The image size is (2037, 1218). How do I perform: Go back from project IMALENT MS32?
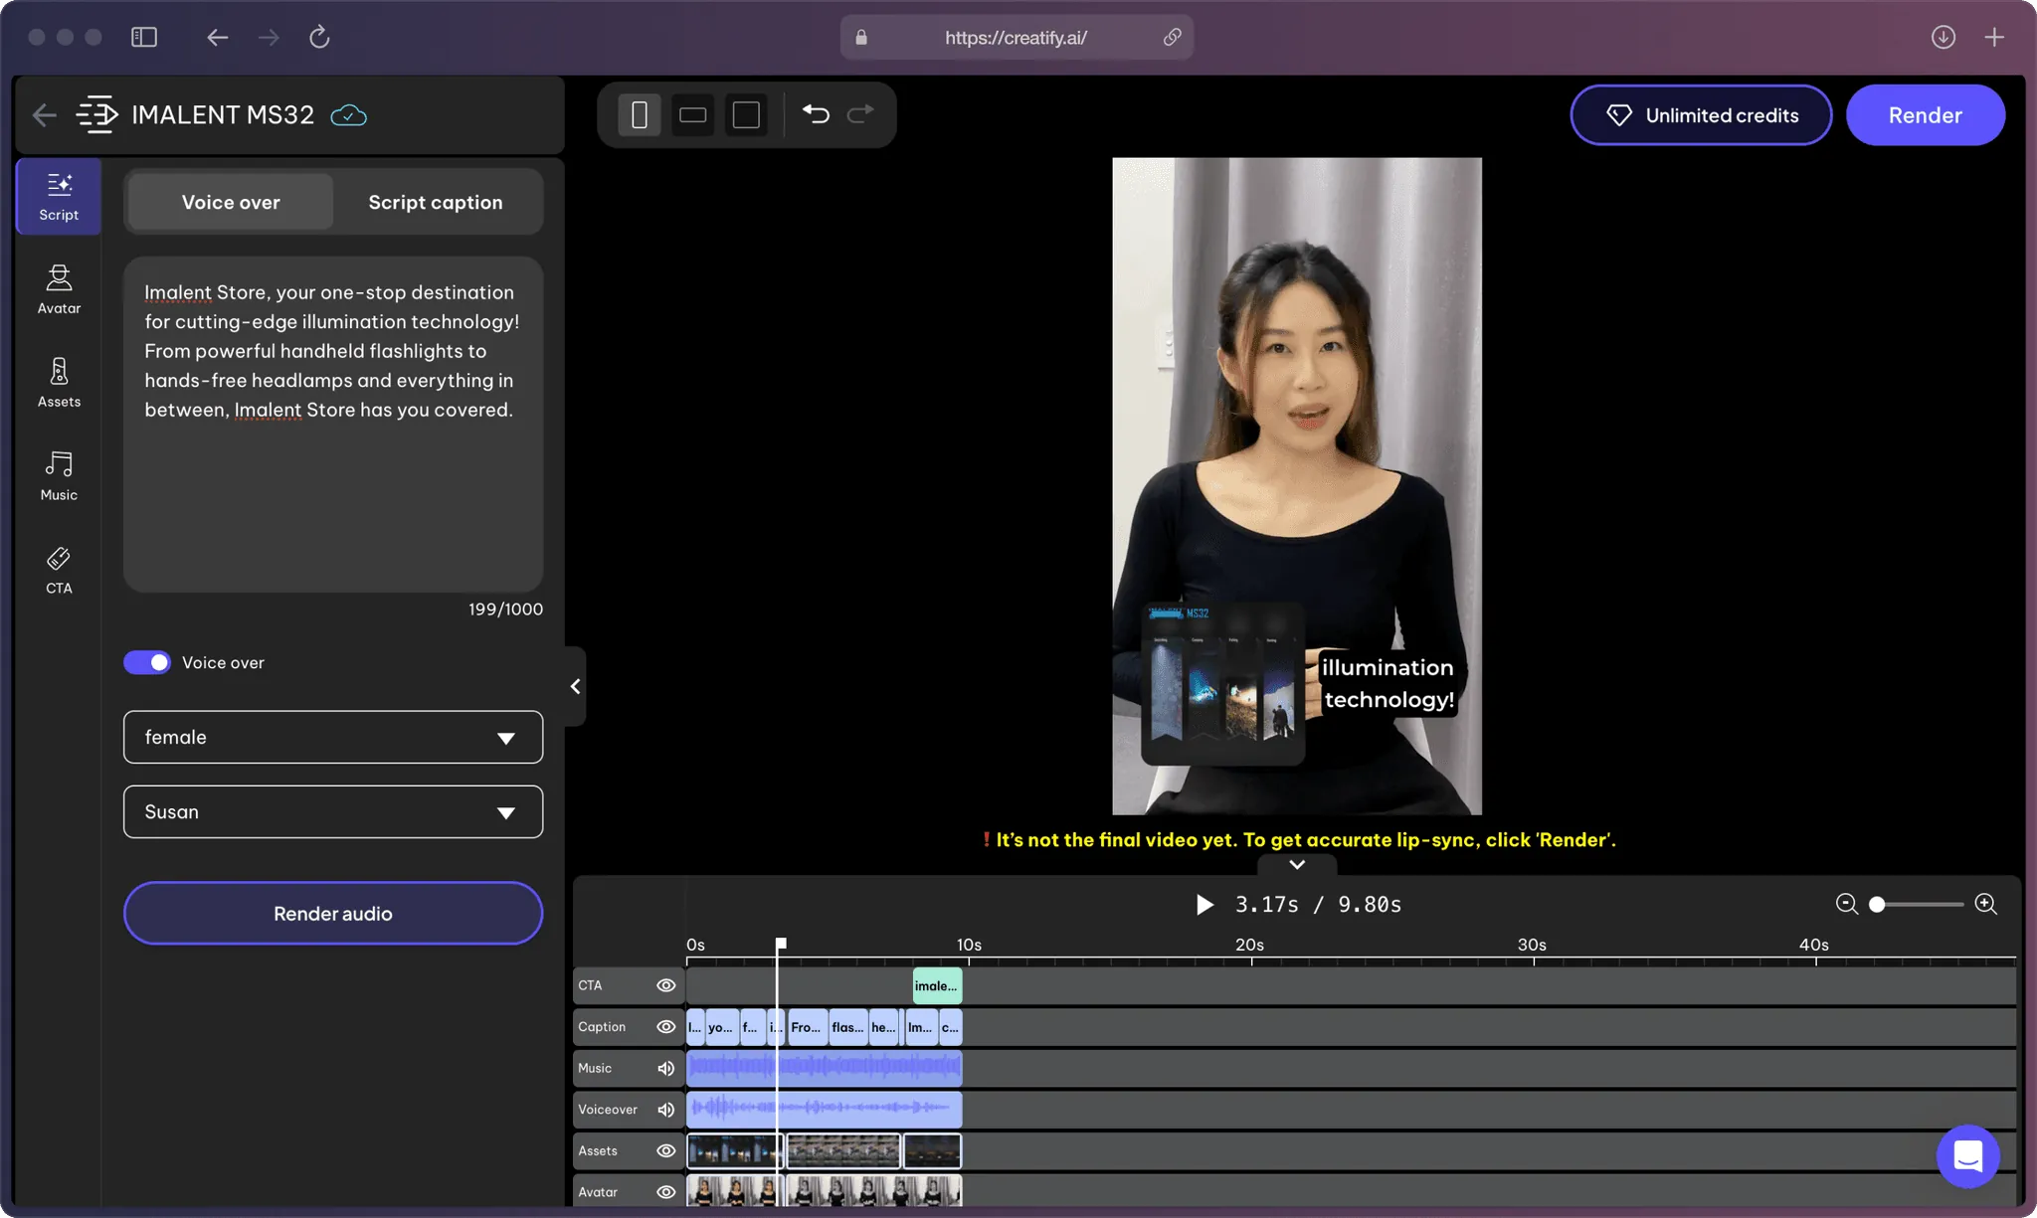coord(44,115)
